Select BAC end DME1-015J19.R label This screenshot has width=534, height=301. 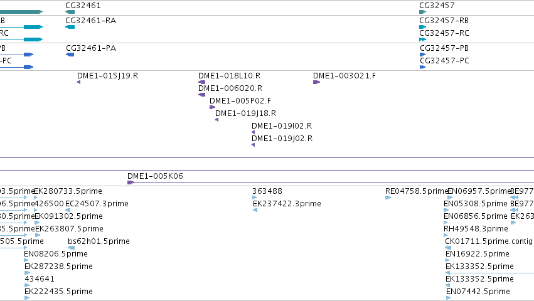point(108,76)
